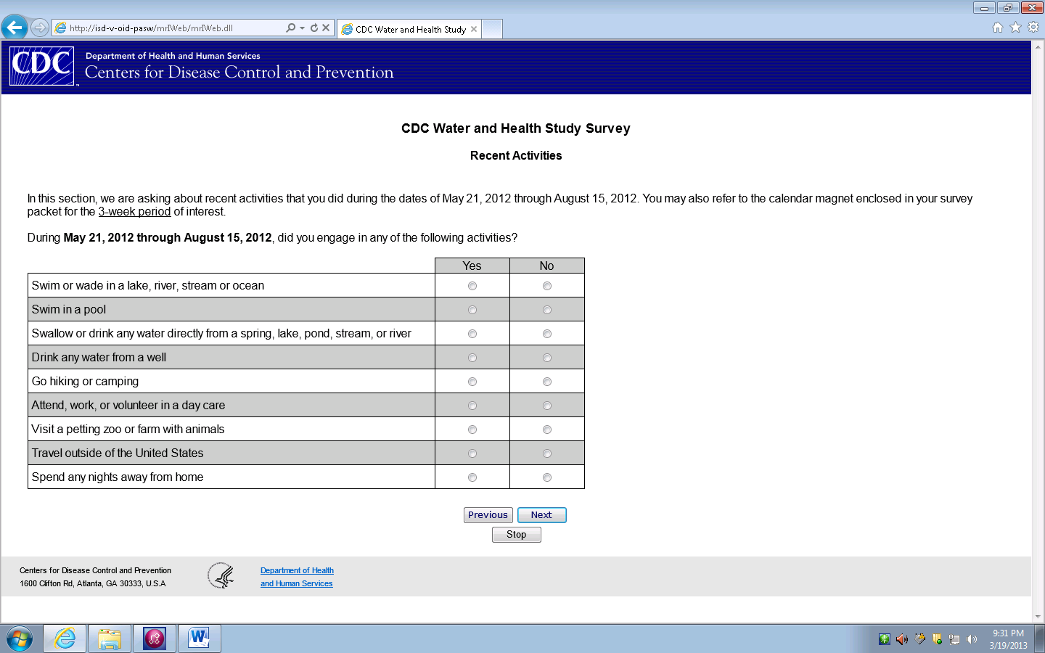
Task: Follow the "and Human Services" footer link
Action: coord(297,583)
